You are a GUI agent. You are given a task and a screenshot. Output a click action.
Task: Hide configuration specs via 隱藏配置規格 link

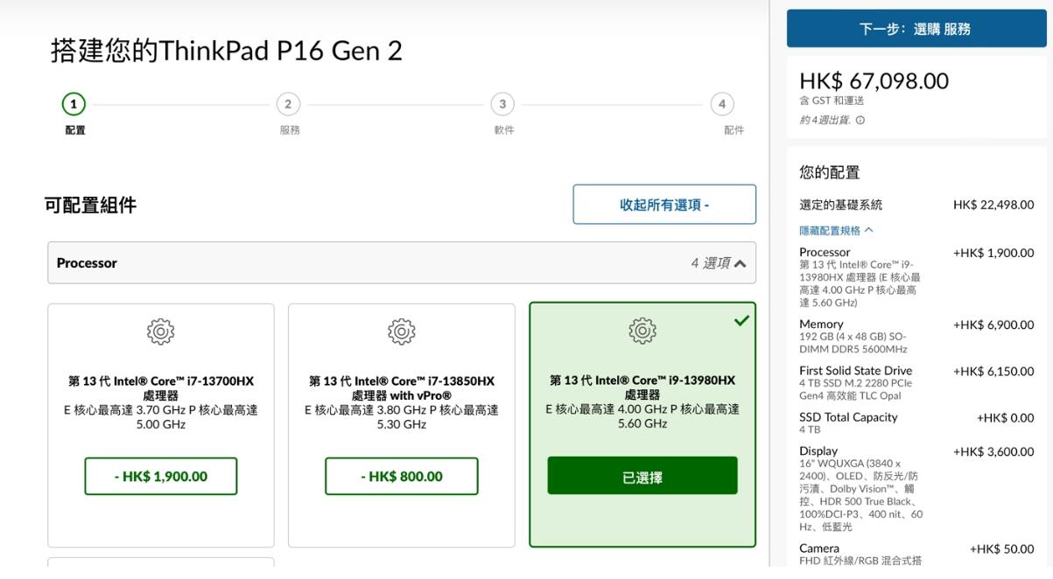836,231
